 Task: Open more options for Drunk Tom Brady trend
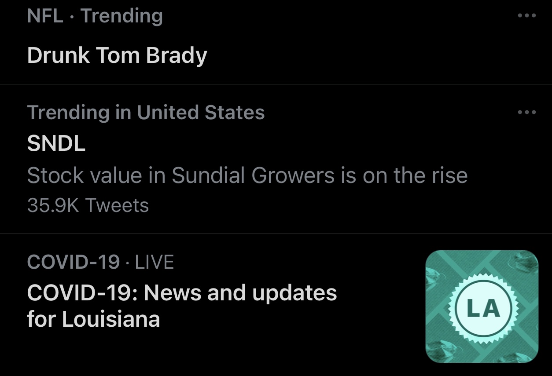526,16
